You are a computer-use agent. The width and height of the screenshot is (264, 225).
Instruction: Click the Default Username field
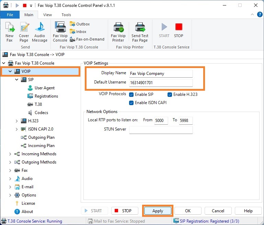point(161,83)
